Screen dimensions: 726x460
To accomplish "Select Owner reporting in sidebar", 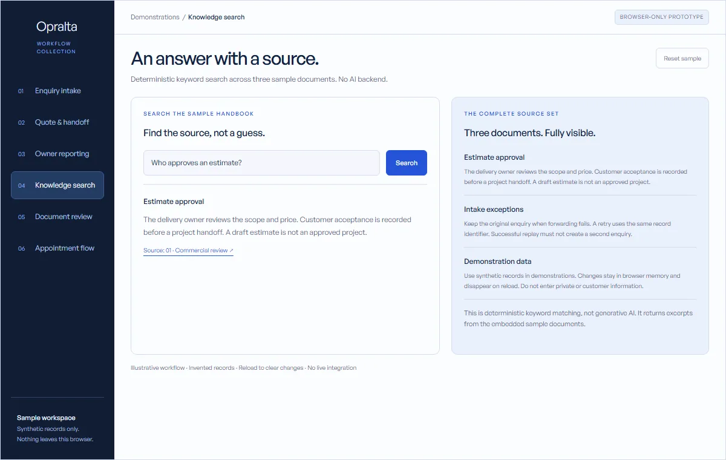I will 57,154.
